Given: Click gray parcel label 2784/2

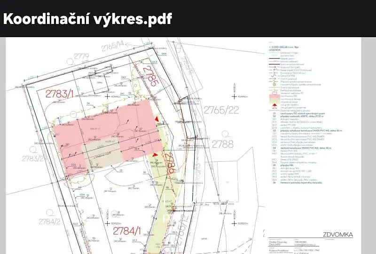Looking at the screenshot, I should pos(50,222).
